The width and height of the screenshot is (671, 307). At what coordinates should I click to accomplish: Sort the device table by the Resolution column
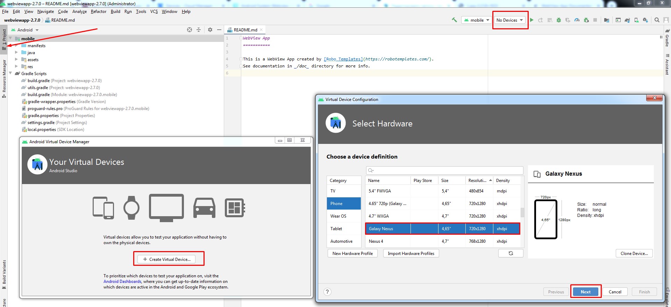coord(479,180)
